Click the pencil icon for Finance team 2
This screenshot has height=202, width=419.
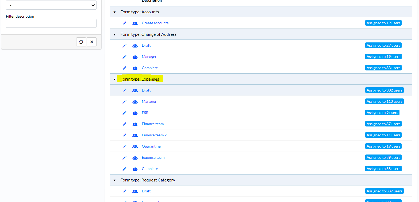(x=124, y=135)
